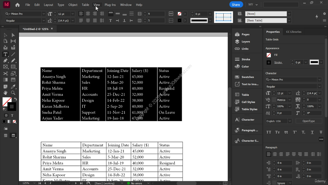Image resolution: width=328 pixels, height=185 pixels.
Task: Toggle Underline in Character section
Action: [x=312, y=132]
